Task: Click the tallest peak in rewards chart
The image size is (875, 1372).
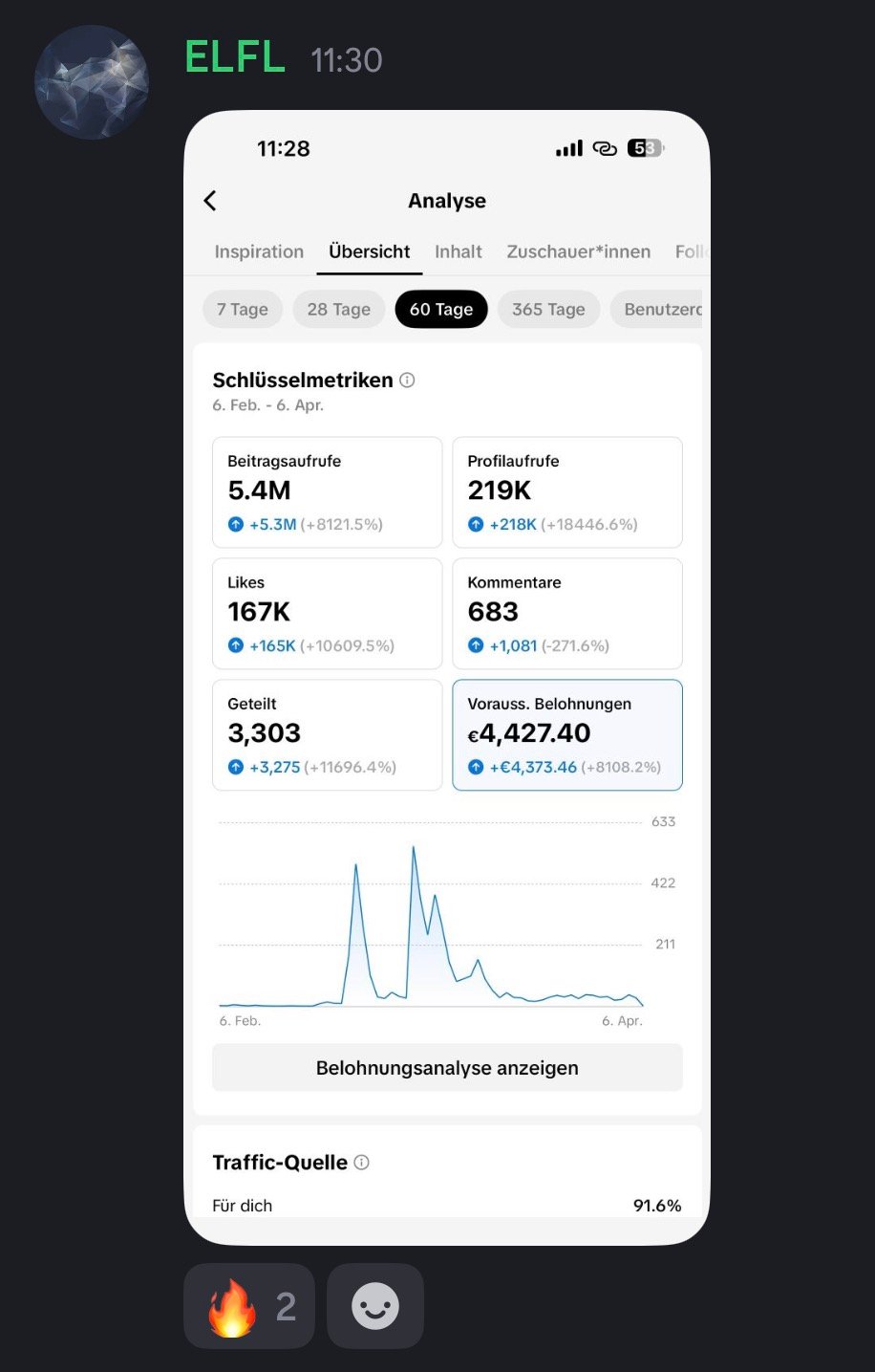Action: pos(414,848)
